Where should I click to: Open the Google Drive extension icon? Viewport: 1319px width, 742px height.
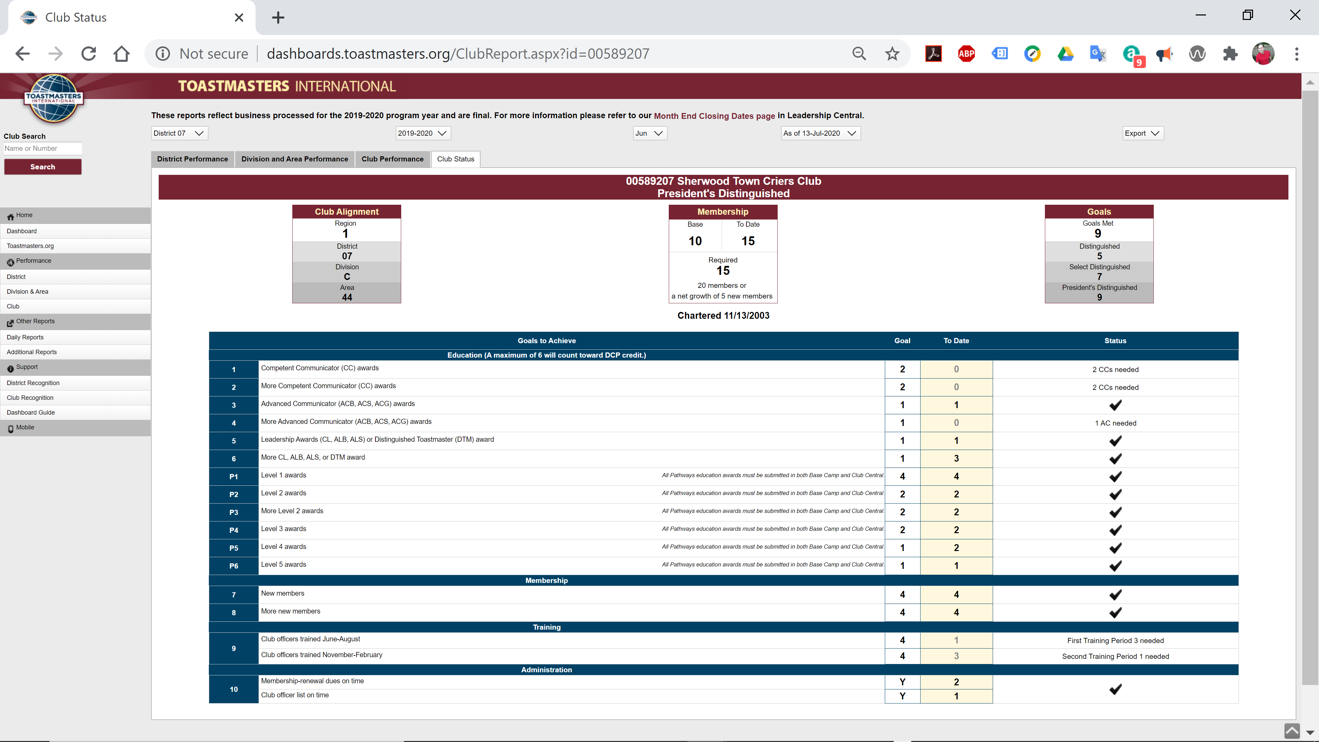1065,54
